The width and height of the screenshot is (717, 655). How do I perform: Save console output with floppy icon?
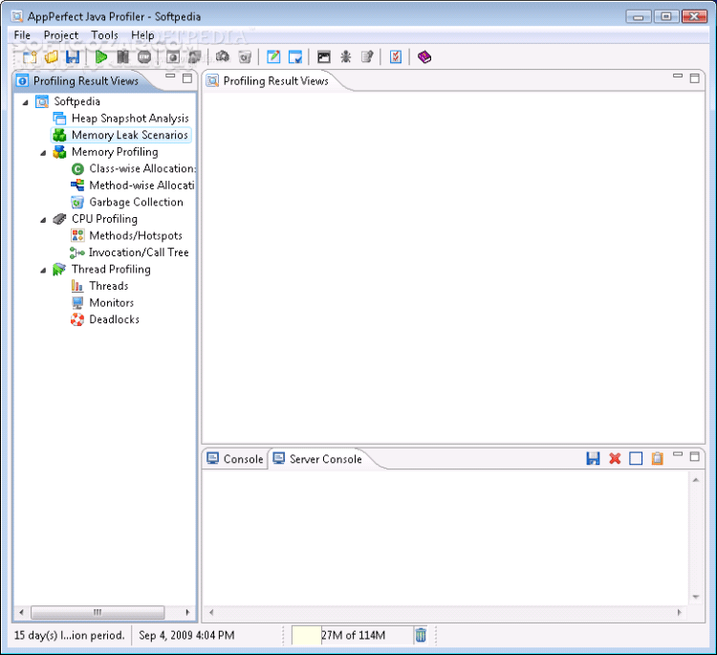(593, 458)
